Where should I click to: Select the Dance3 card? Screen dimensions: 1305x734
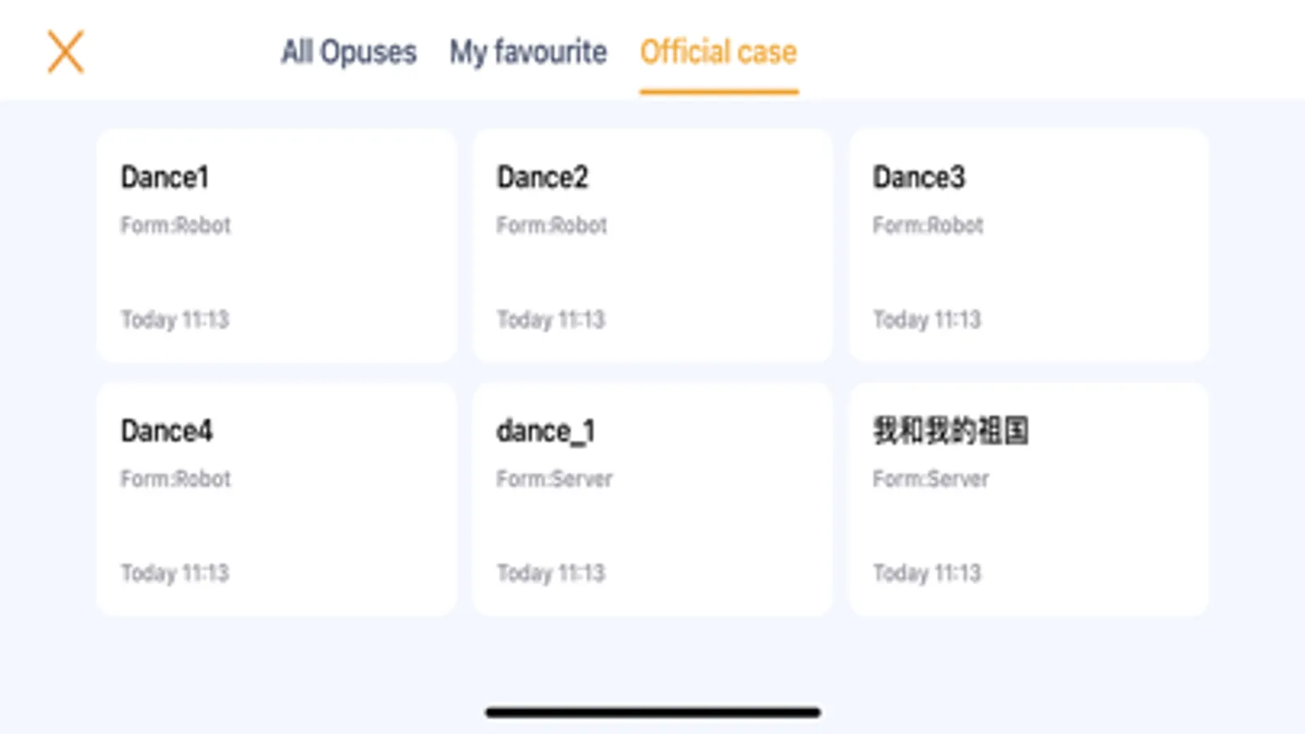click(x=1028, y=245)
